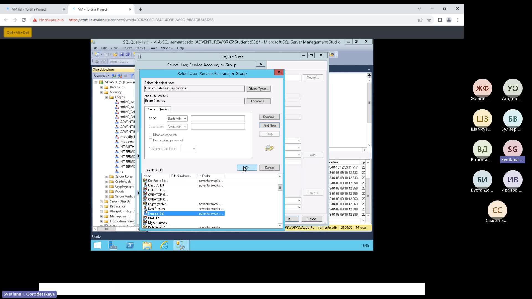Screen dimensions: 532x299
Task: Open the Windows Start button
Action: (97, 245)
